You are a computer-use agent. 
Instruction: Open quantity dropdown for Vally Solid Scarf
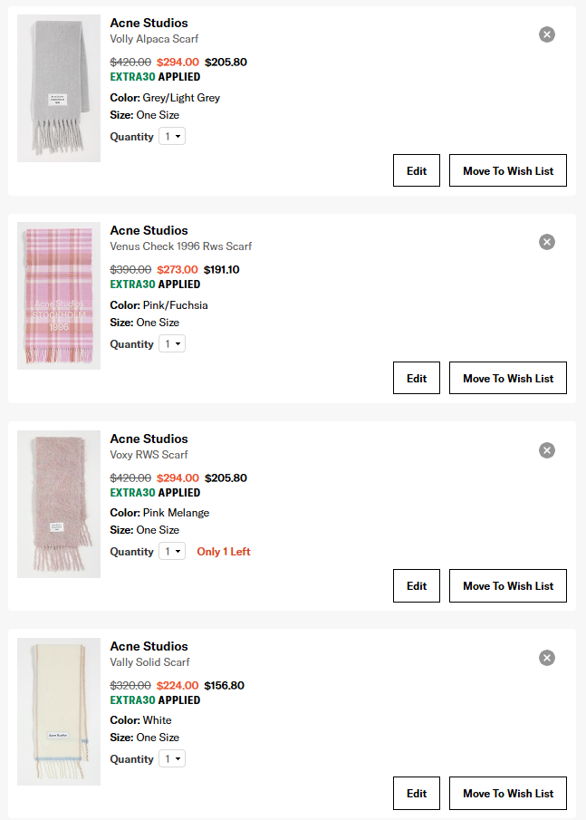click(172, 759)
